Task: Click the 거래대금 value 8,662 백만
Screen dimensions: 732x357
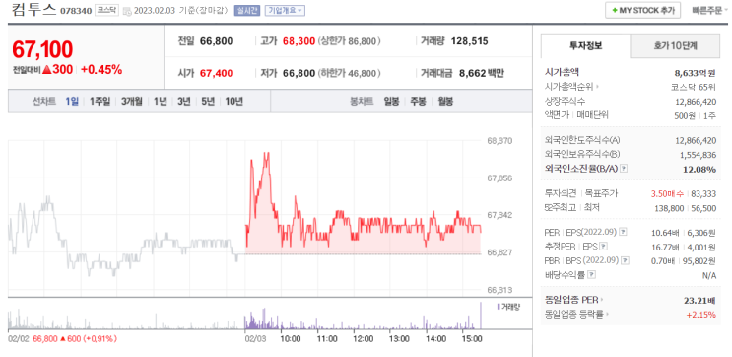Action: pos(482,73)
